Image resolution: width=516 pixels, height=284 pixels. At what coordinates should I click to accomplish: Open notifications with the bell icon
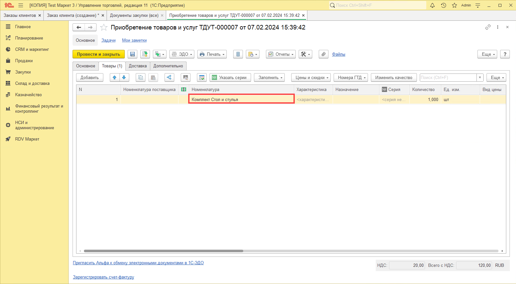tap(432, 5)
